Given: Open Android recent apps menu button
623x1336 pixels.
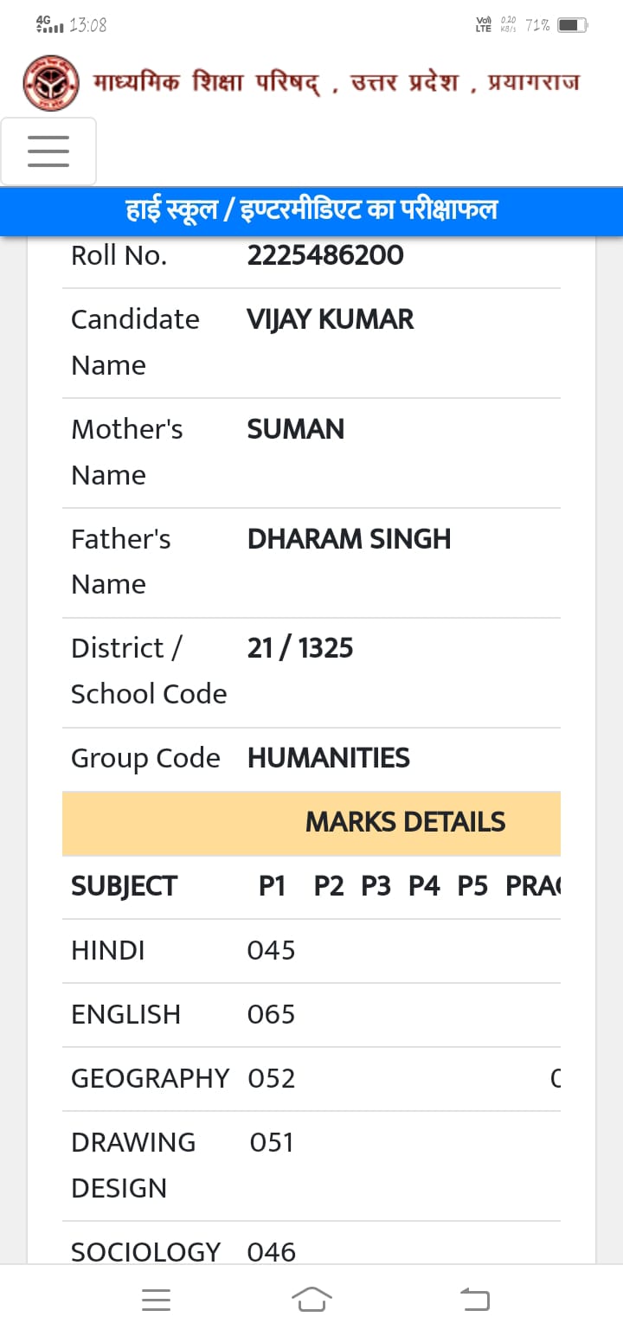Looking at the screenshot, I should 156,1299.
